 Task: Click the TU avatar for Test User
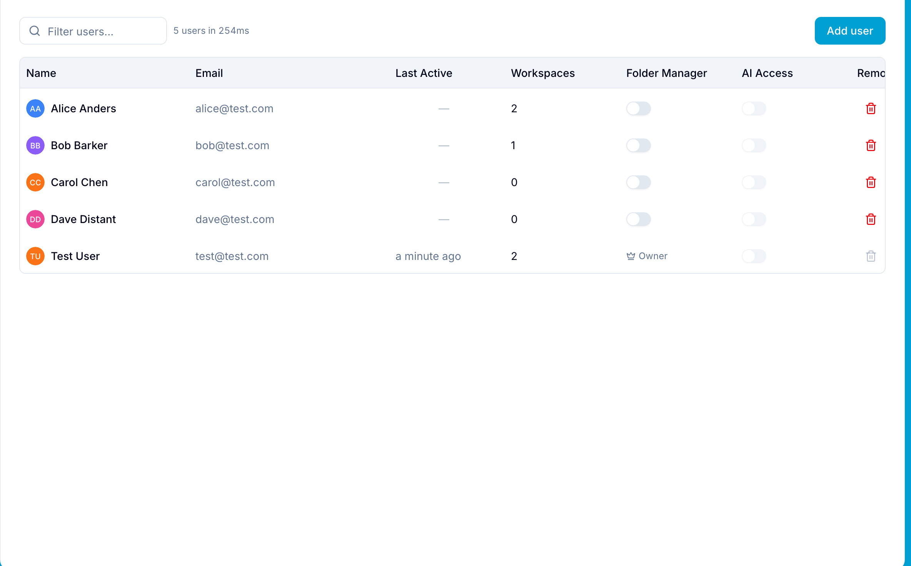coord(35,256)
